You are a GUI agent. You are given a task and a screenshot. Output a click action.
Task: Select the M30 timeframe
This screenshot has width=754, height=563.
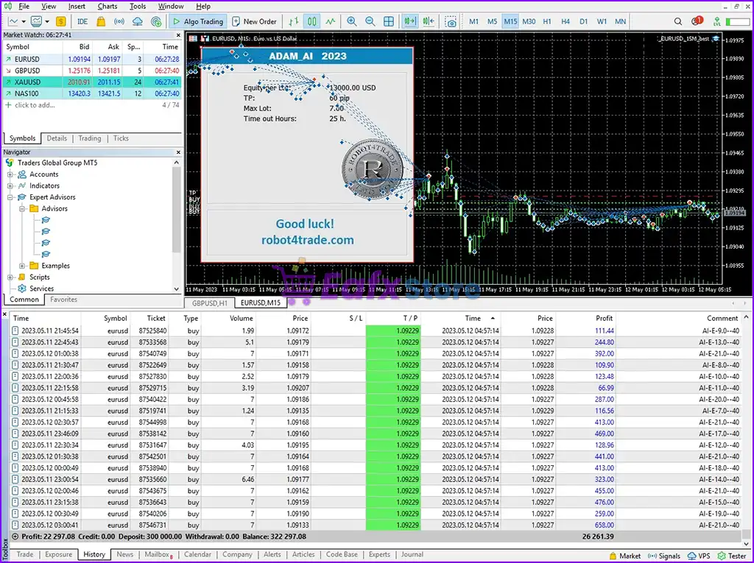[529, 21]
